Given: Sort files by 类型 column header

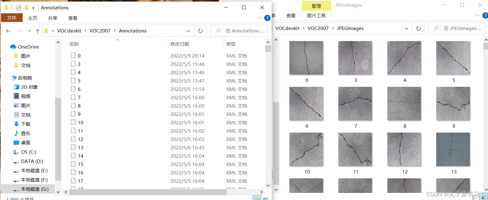Looking at the screenshot, I should point(231,44).
